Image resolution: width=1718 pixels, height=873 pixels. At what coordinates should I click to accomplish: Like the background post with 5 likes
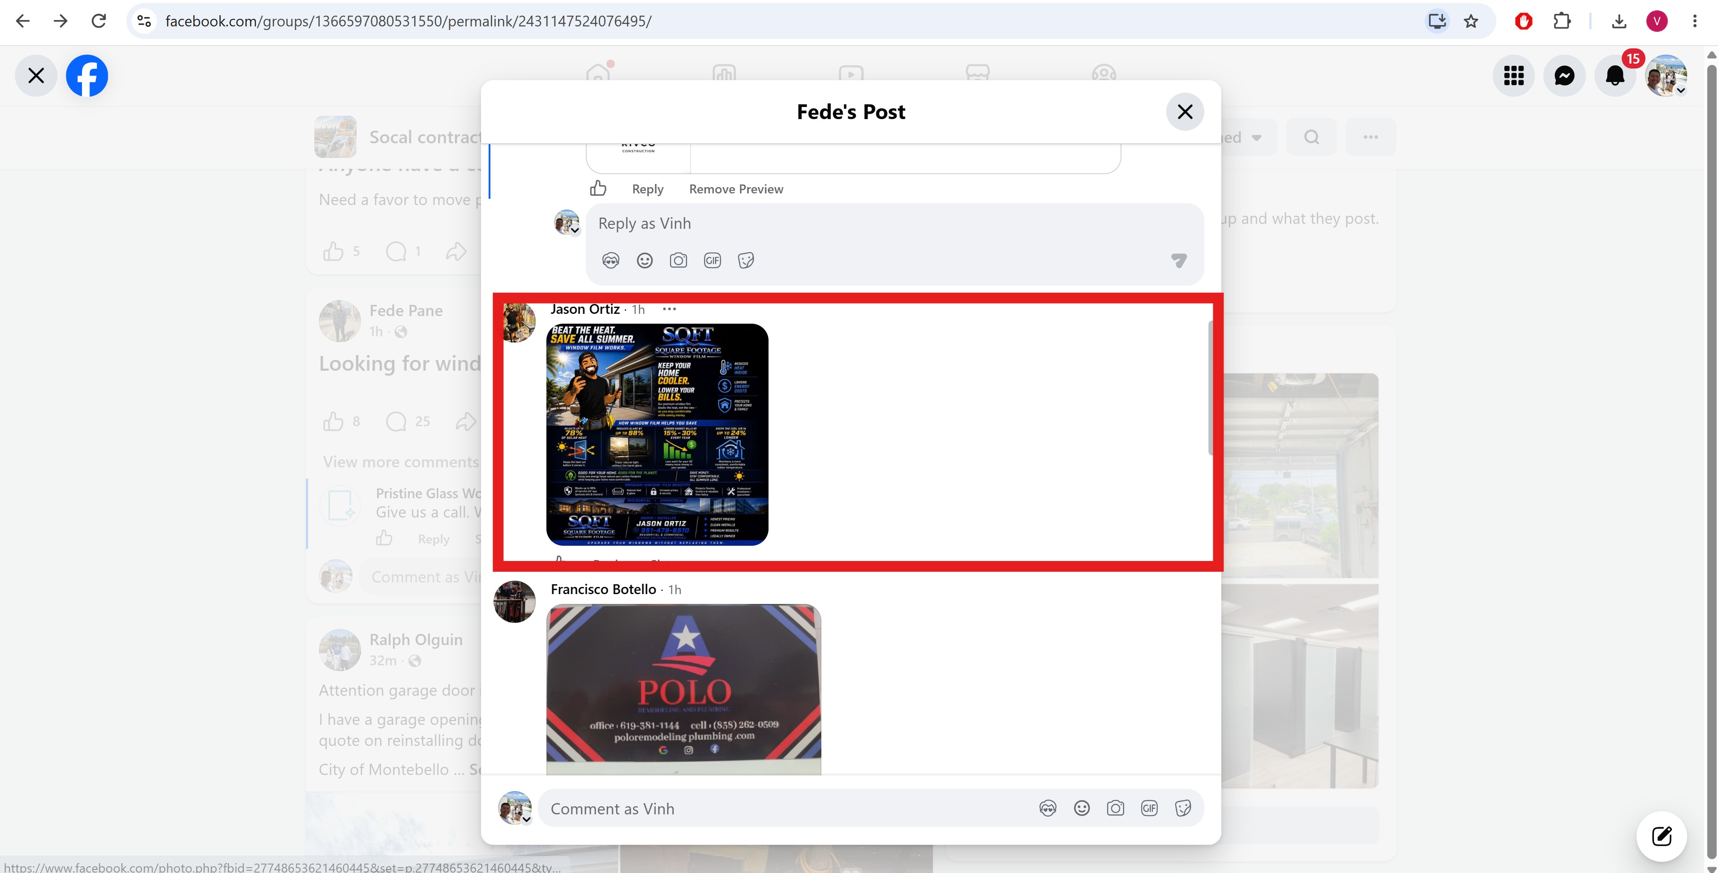coord(334,252)
